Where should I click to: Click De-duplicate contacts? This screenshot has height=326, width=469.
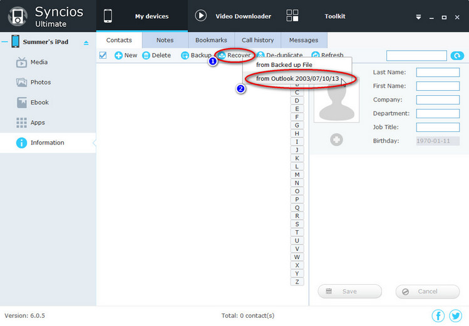pyautogui.click(x=280, y=54)
